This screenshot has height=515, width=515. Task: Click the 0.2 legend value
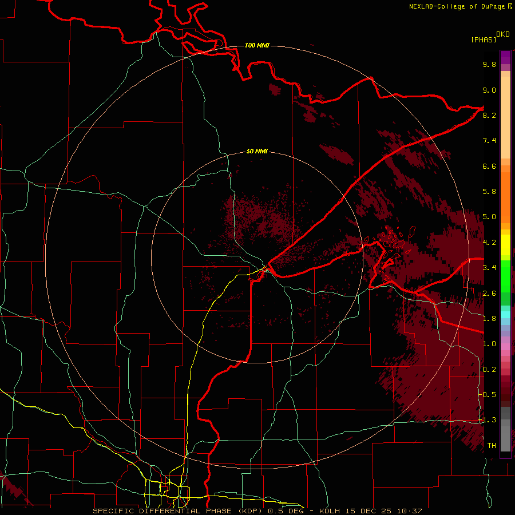pos(489,370)
